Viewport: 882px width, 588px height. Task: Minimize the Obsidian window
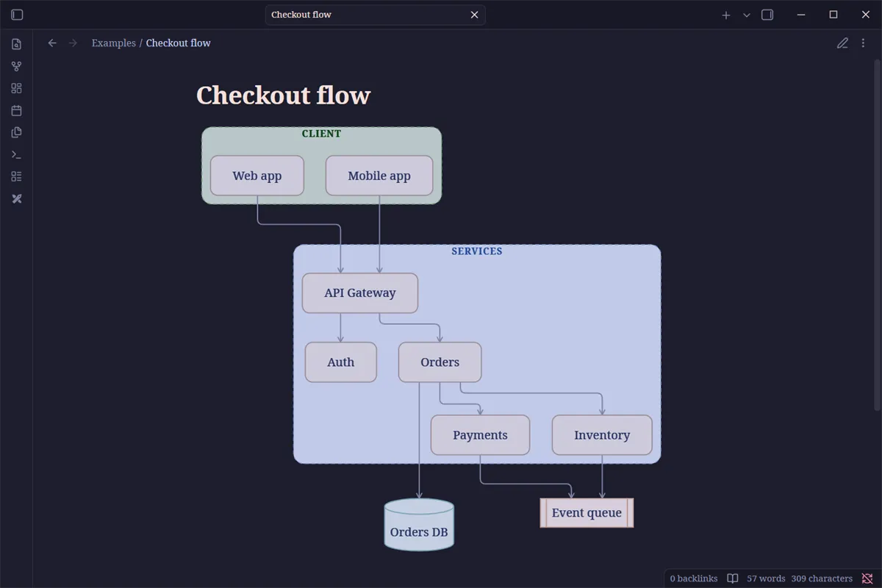801,15
